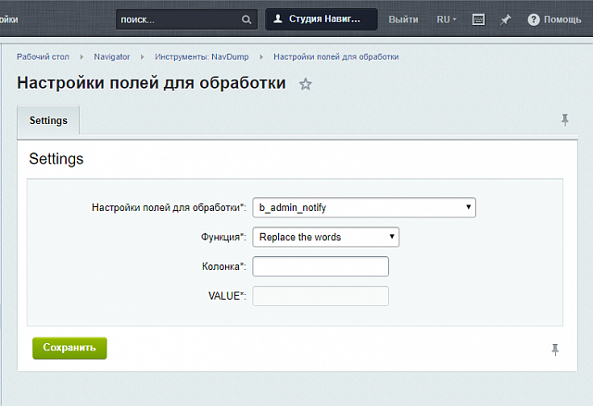This screenshot has height=406, width=593.
Task: Click the pin icon beside Settings tab
Action: point(565,120)
